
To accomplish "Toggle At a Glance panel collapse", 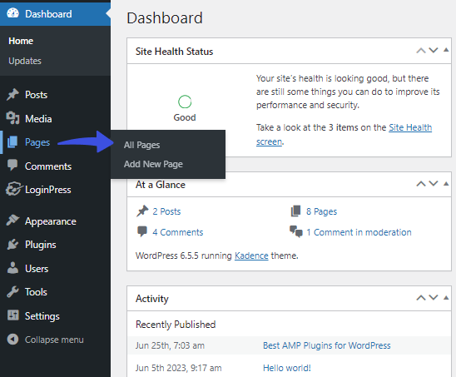I will tap(446, 183).
